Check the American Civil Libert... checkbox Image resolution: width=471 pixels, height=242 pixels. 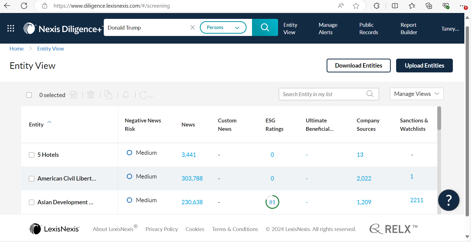[32, 179]
